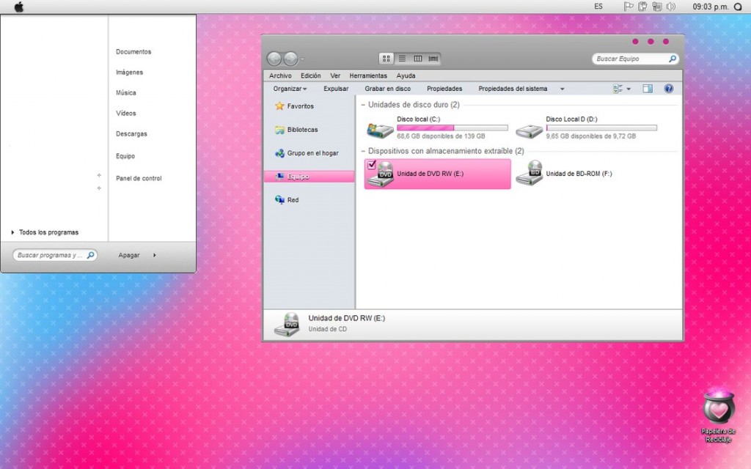
Task: Open the Organizar dropdown
Action: tap(289, 88)
